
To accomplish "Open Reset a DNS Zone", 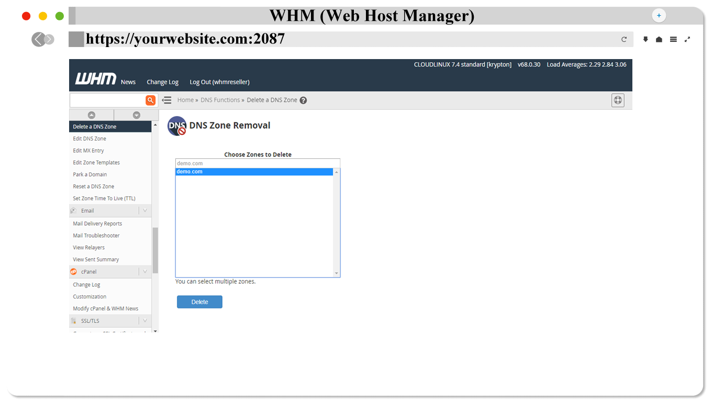I will (x=94, y=187).
